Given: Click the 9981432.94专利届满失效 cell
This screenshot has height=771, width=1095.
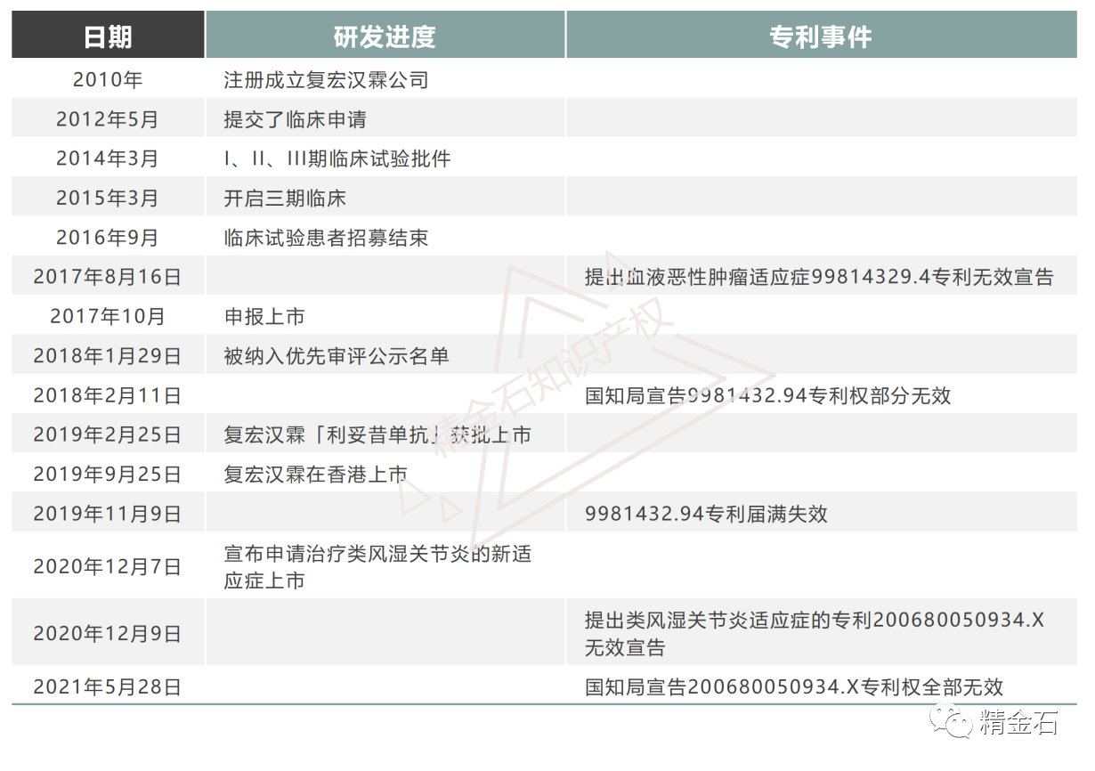Looking at the screenshot, I should tap(821, 513).
